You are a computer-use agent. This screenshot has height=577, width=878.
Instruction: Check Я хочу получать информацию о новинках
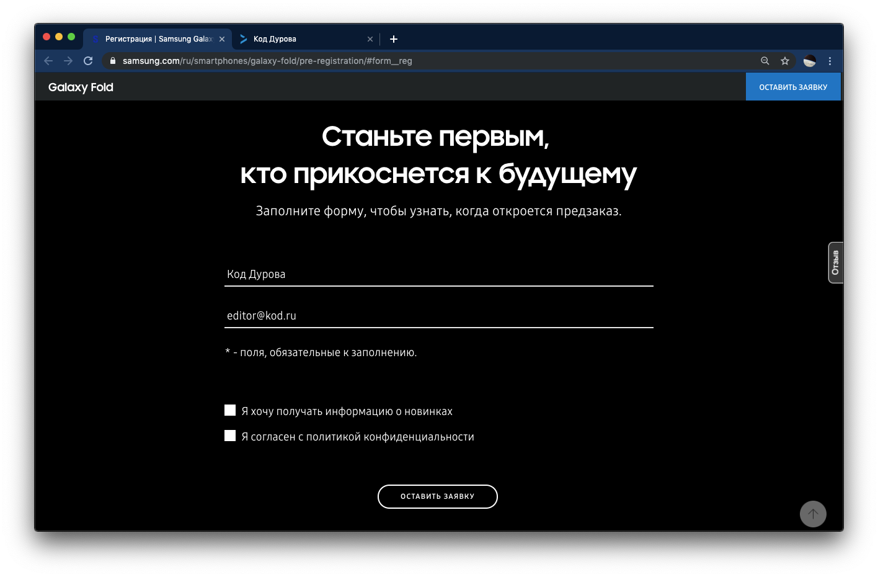tap(230, 410)
